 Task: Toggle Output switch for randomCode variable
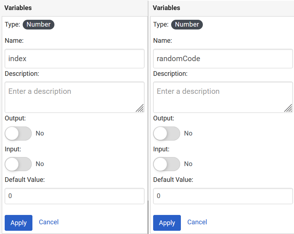166,133
